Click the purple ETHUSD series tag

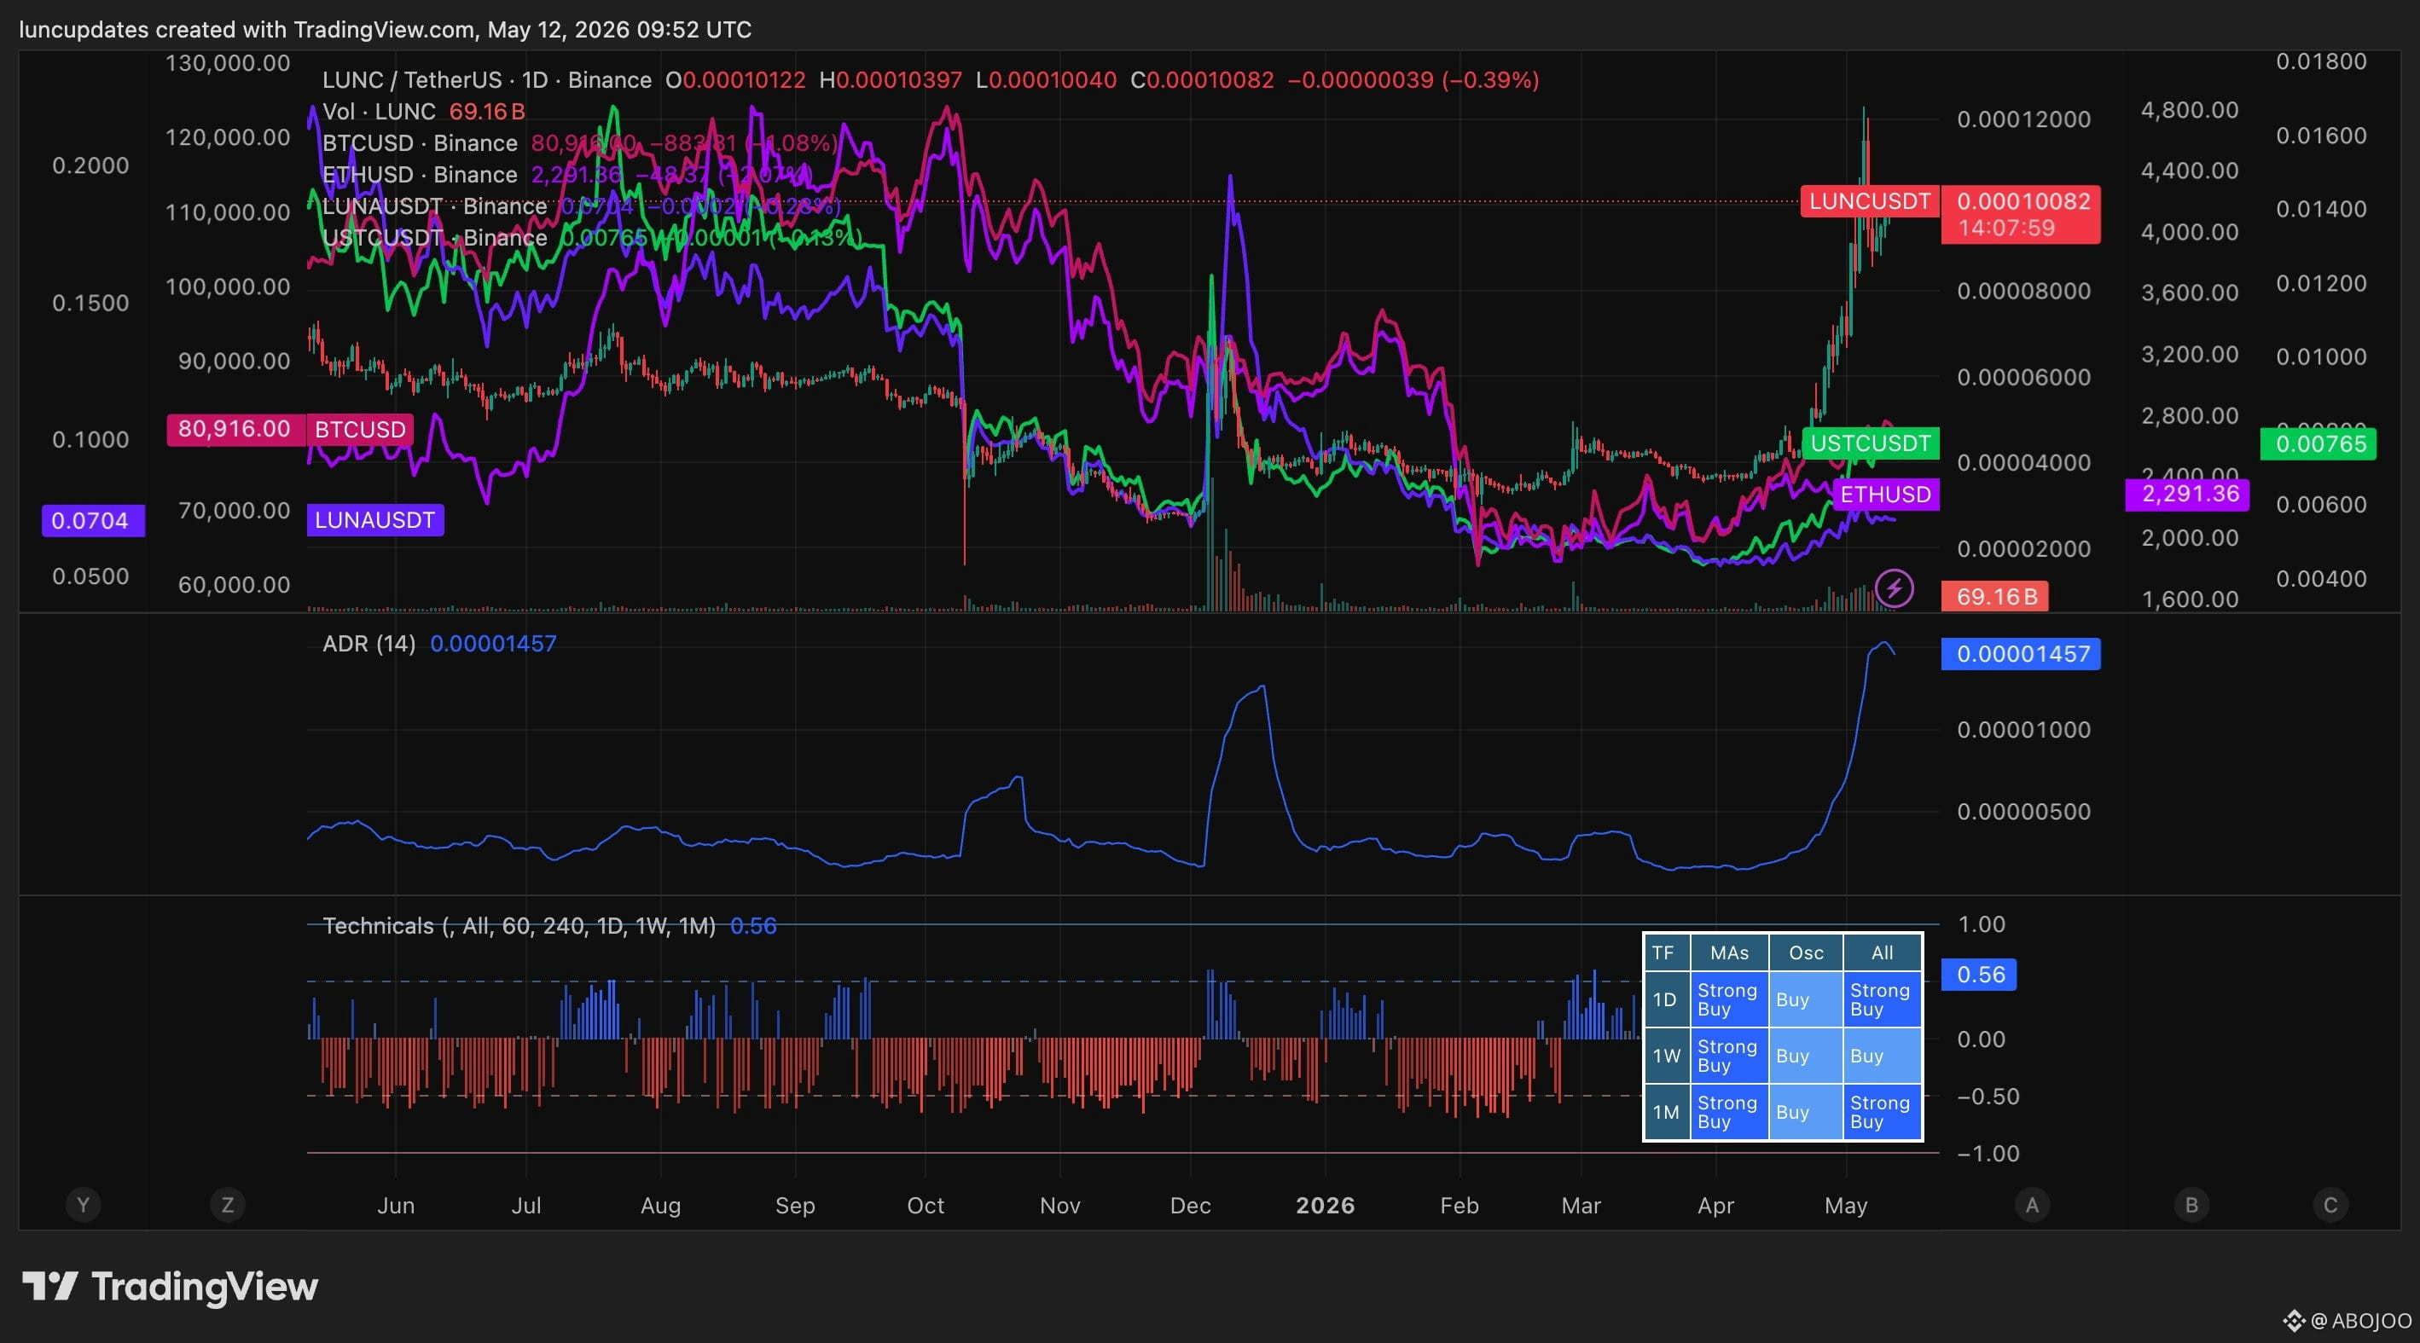point(1885,494)
